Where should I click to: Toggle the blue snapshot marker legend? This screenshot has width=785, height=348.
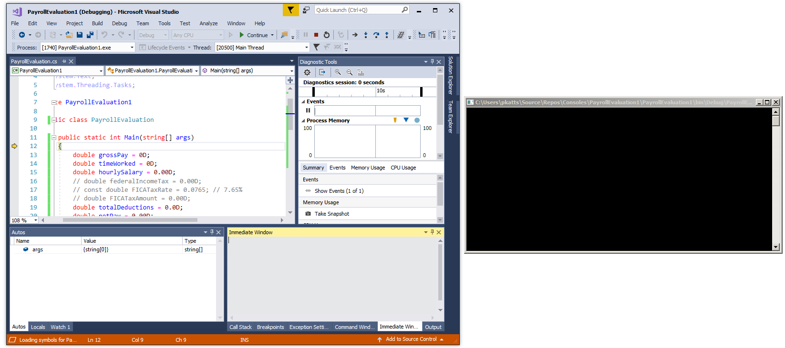(x=406, y=120)
